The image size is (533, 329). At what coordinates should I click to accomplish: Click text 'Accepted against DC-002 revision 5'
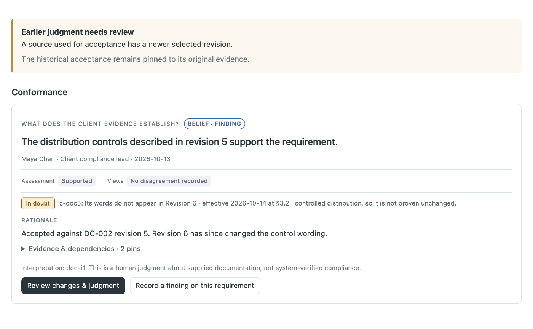pyautogui.click(x=85, y=233)
